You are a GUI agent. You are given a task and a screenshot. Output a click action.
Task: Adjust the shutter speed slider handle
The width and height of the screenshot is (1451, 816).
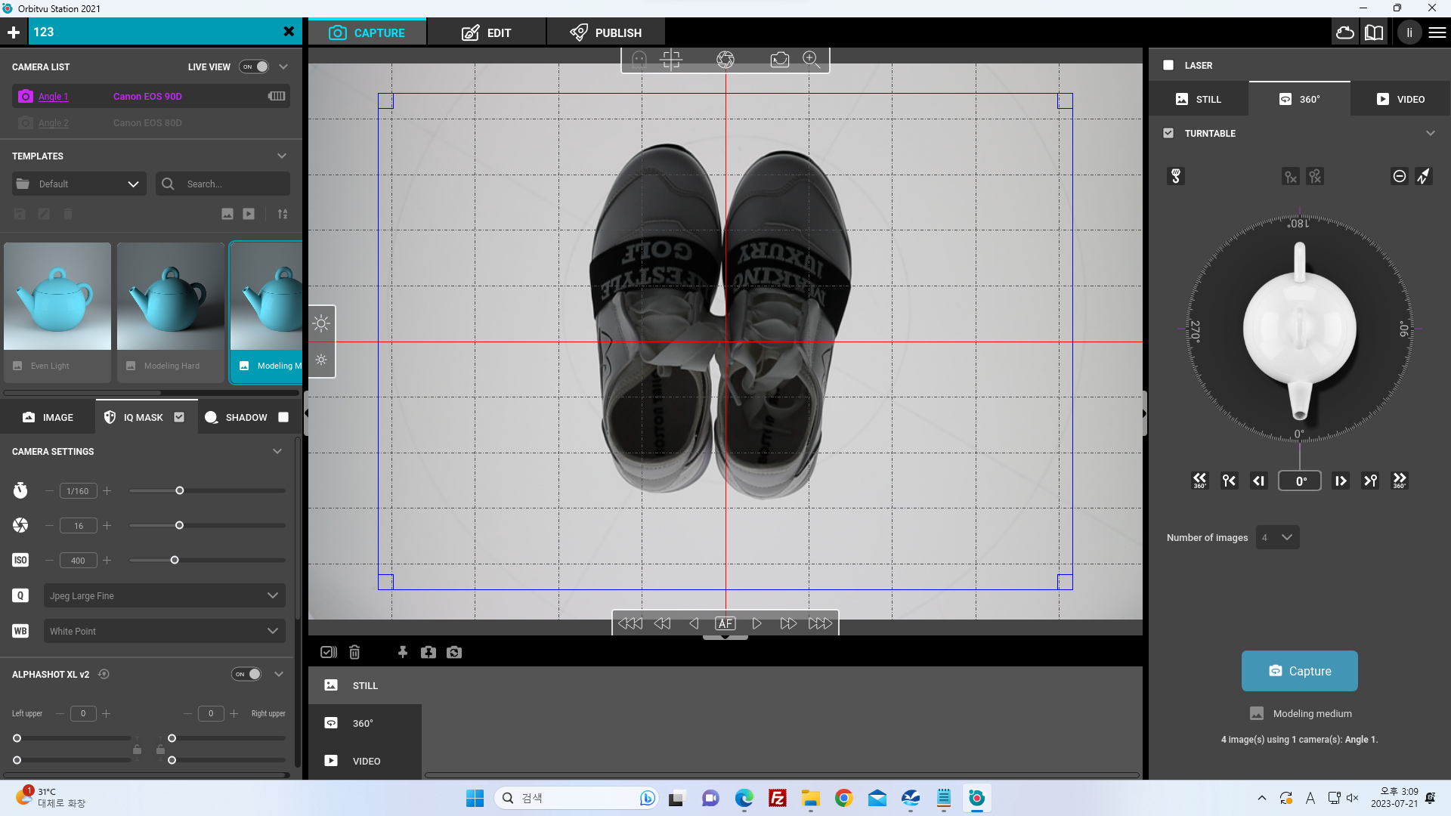tap(180, 490)
